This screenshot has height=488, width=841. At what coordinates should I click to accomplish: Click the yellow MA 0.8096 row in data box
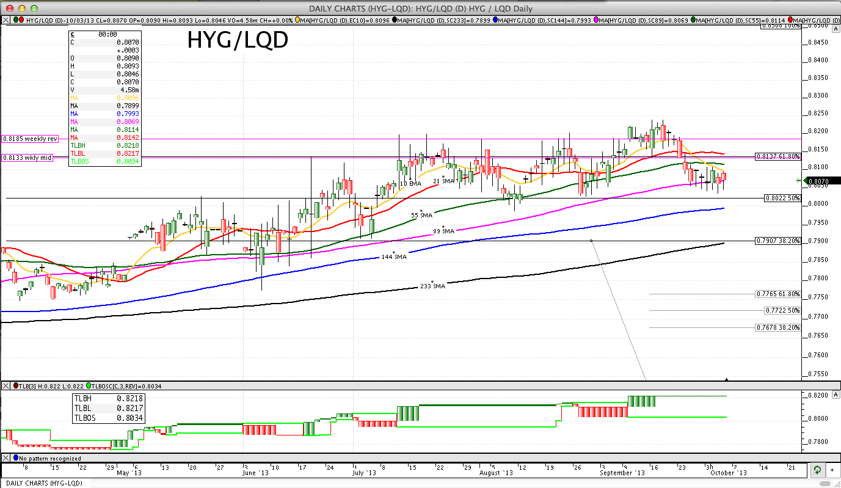(x=104, y=98)
